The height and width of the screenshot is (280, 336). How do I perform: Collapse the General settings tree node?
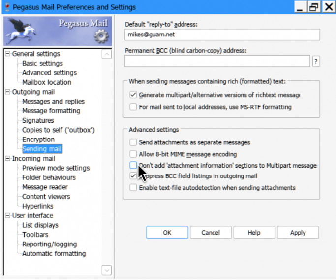pos(7,54)
